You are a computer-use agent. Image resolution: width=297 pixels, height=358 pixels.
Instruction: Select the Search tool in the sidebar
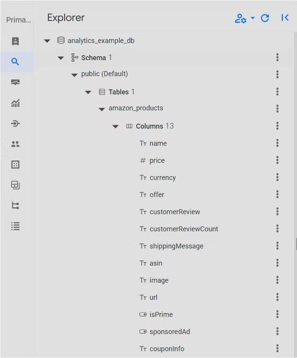click(15, 62)
